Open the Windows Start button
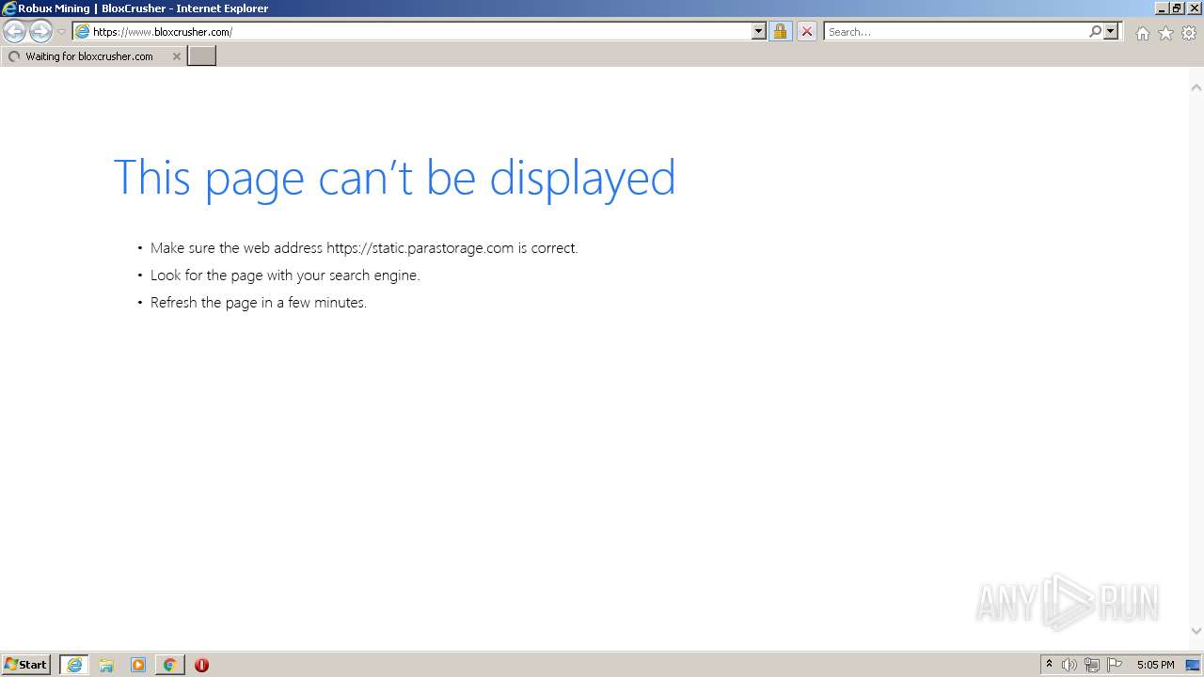Screen dimensions: 1204x677 [26, 665]
